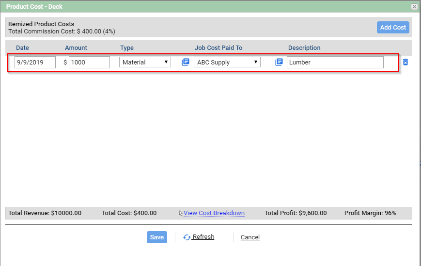Delete the Lumber cost row with the trash icon
Image resolution: width=421 pixels, height=266 pixels.
405,62
